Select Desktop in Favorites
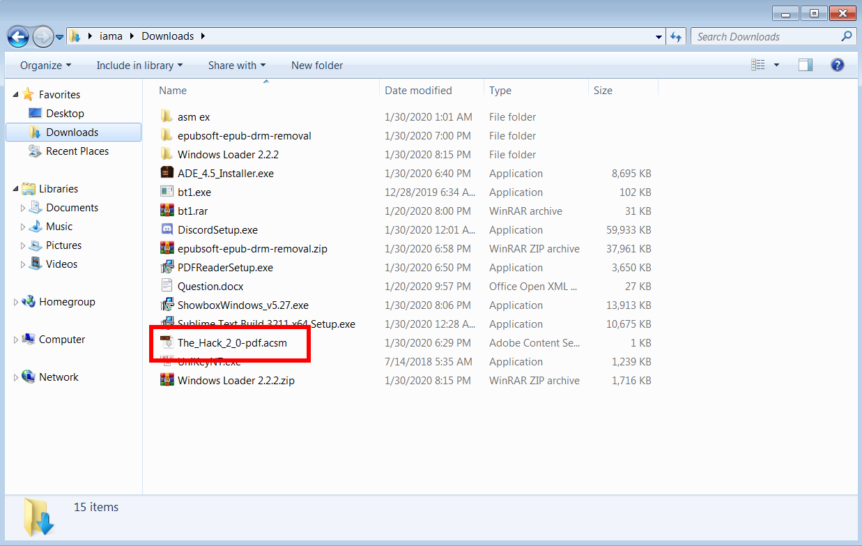The height and width of the screenshot is (546, 862). coord(65,113)
